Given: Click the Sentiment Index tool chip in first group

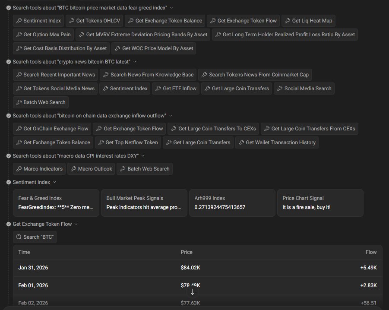Looking at the screenshot, I should coord(38,21).
